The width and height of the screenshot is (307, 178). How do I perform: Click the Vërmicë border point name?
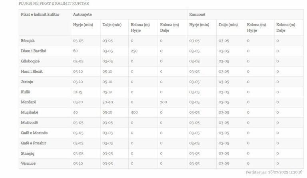pyautogui.click(x=28, y=163)
